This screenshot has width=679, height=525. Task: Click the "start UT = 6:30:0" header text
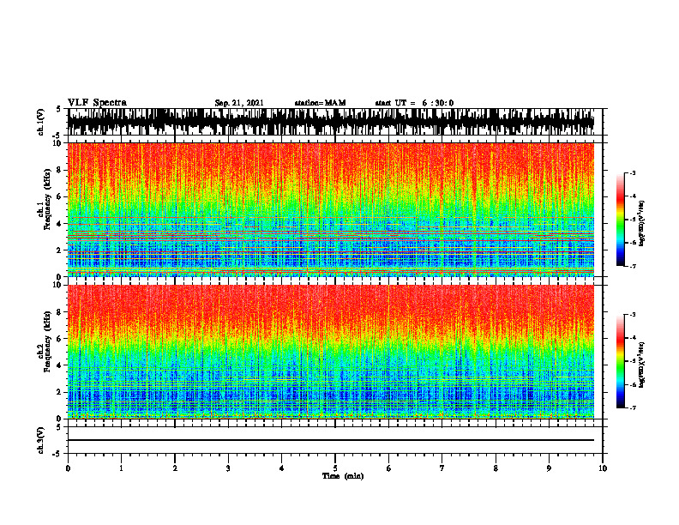[x=414, y=103]
